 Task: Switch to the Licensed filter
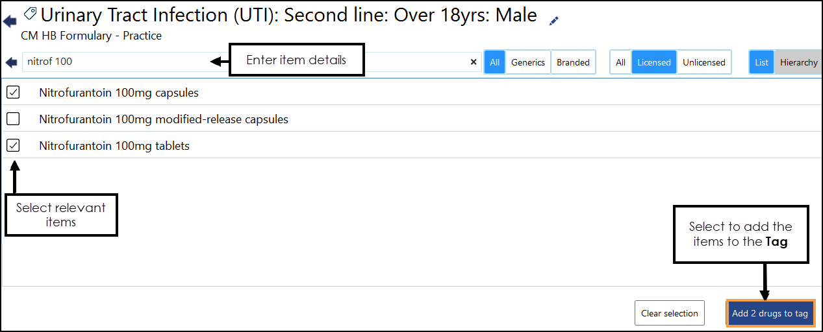point(653,62)
